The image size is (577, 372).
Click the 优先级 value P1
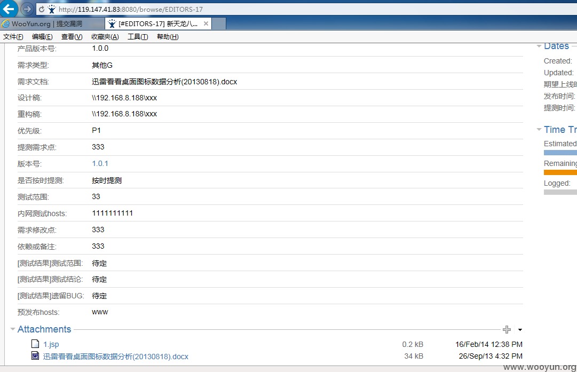[97, 130]
